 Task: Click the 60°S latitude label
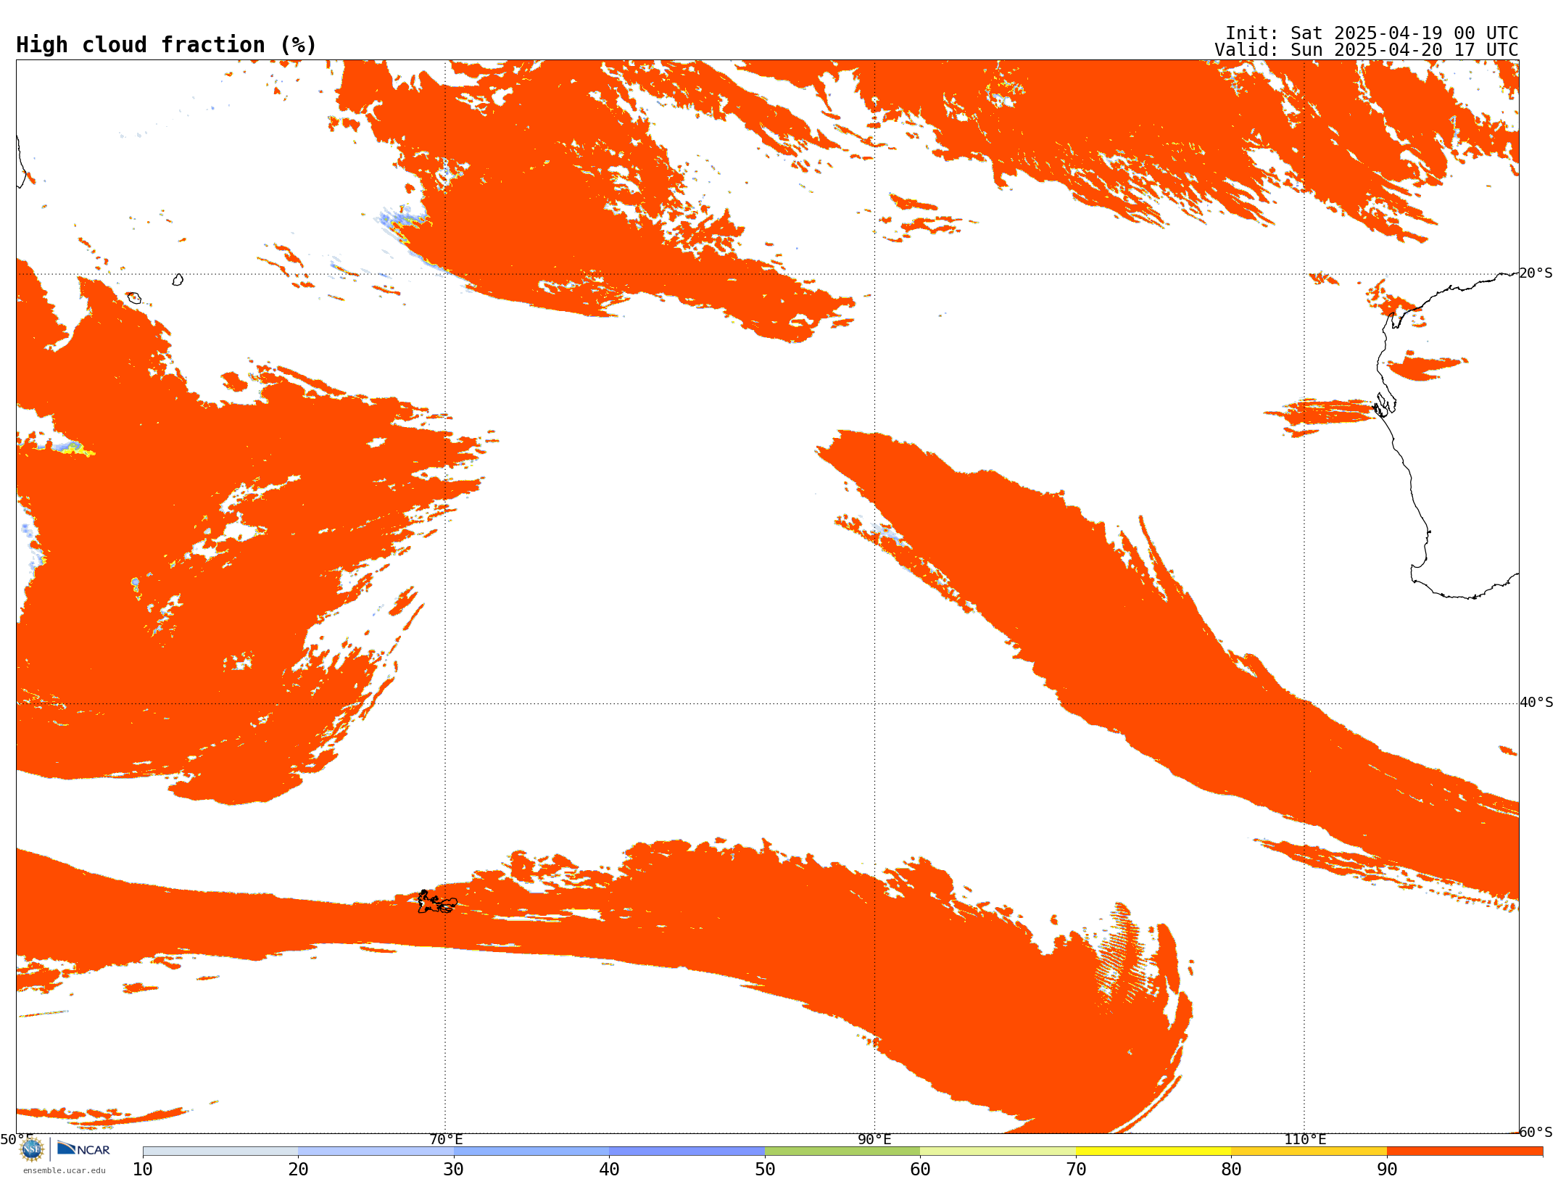[1536, 1133]
